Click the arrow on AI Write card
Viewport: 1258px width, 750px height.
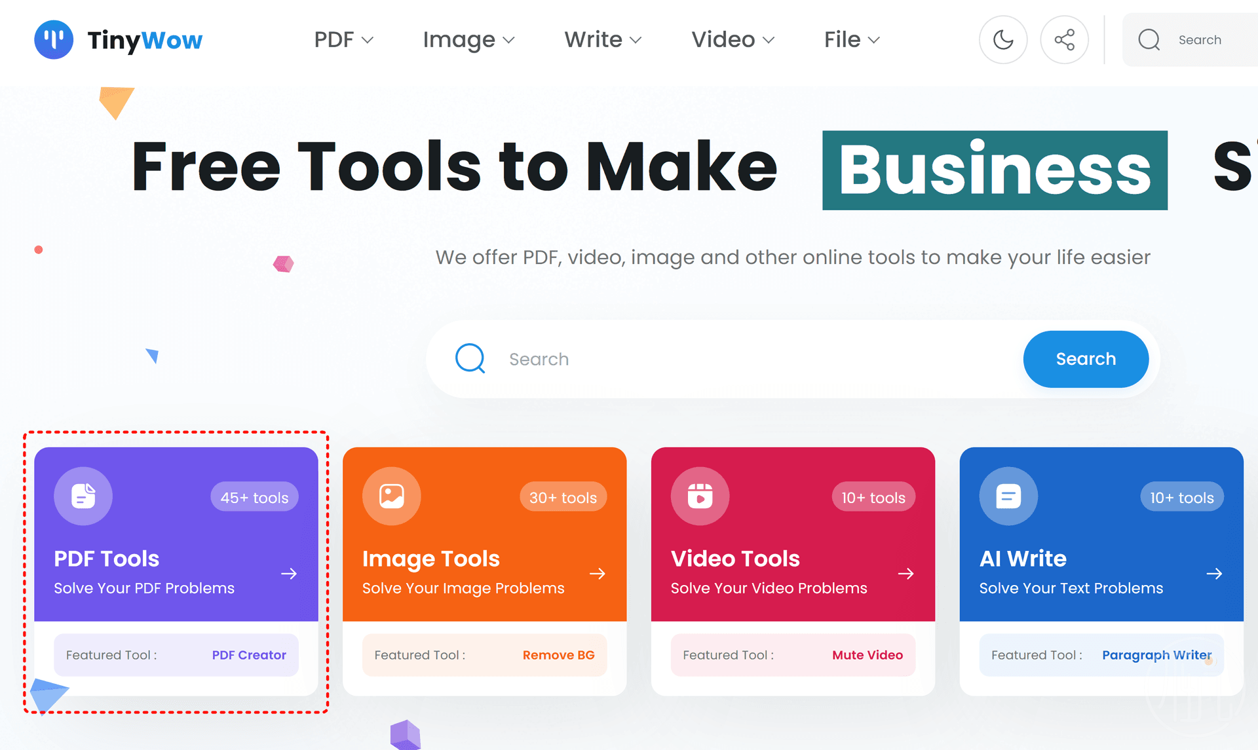click(1214, 574)
